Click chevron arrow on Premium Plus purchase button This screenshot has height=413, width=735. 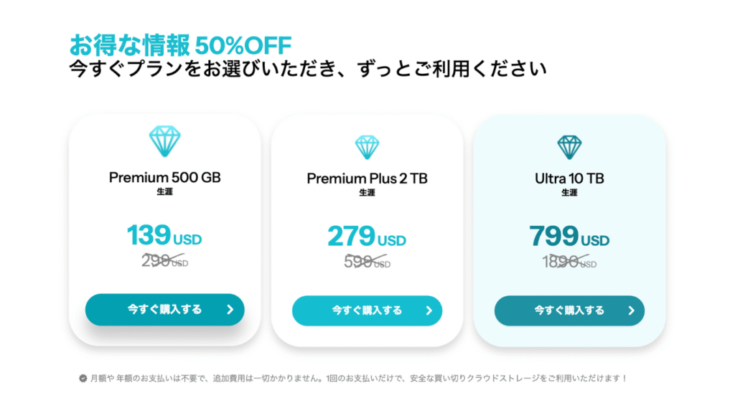[429, 310]
